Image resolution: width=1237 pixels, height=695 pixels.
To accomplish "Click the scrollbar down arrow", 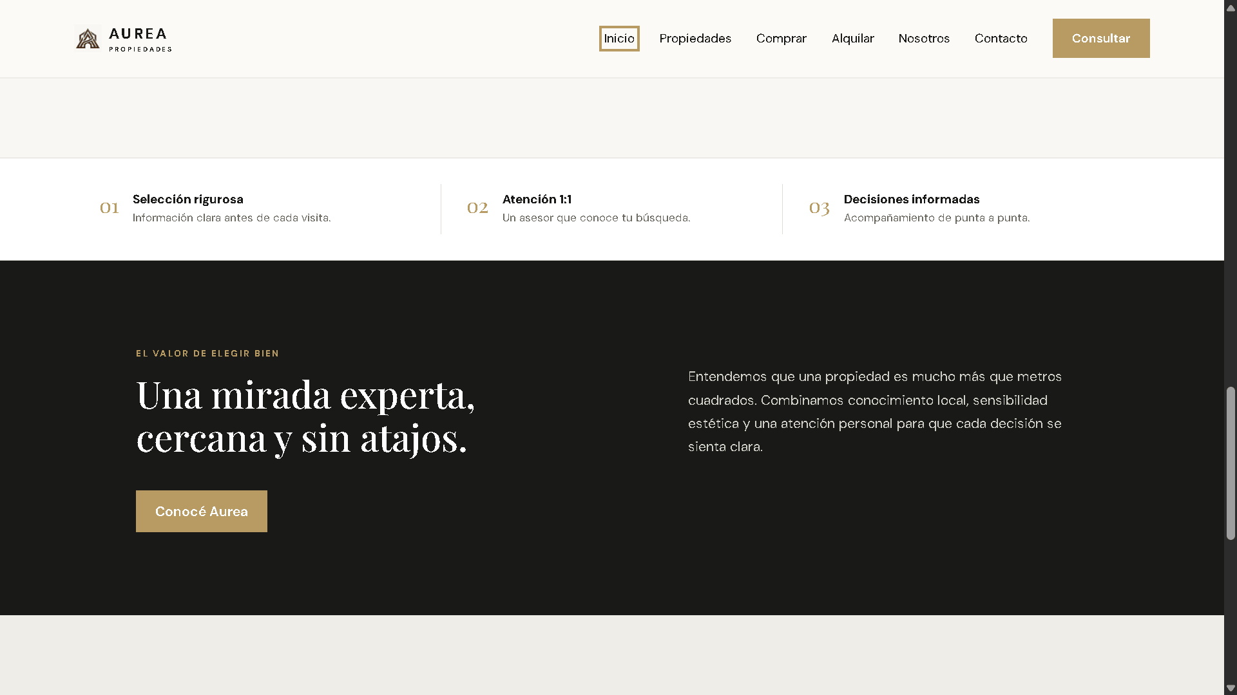I will tap(1231, 687).
